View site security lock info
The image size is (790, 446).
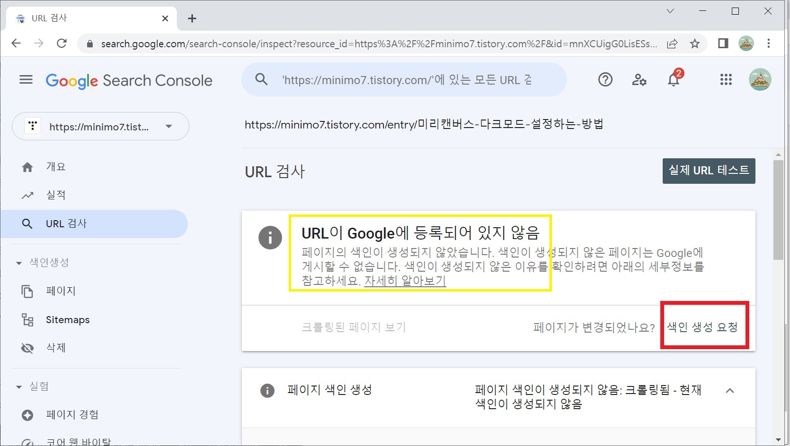(x=89, y=44)
